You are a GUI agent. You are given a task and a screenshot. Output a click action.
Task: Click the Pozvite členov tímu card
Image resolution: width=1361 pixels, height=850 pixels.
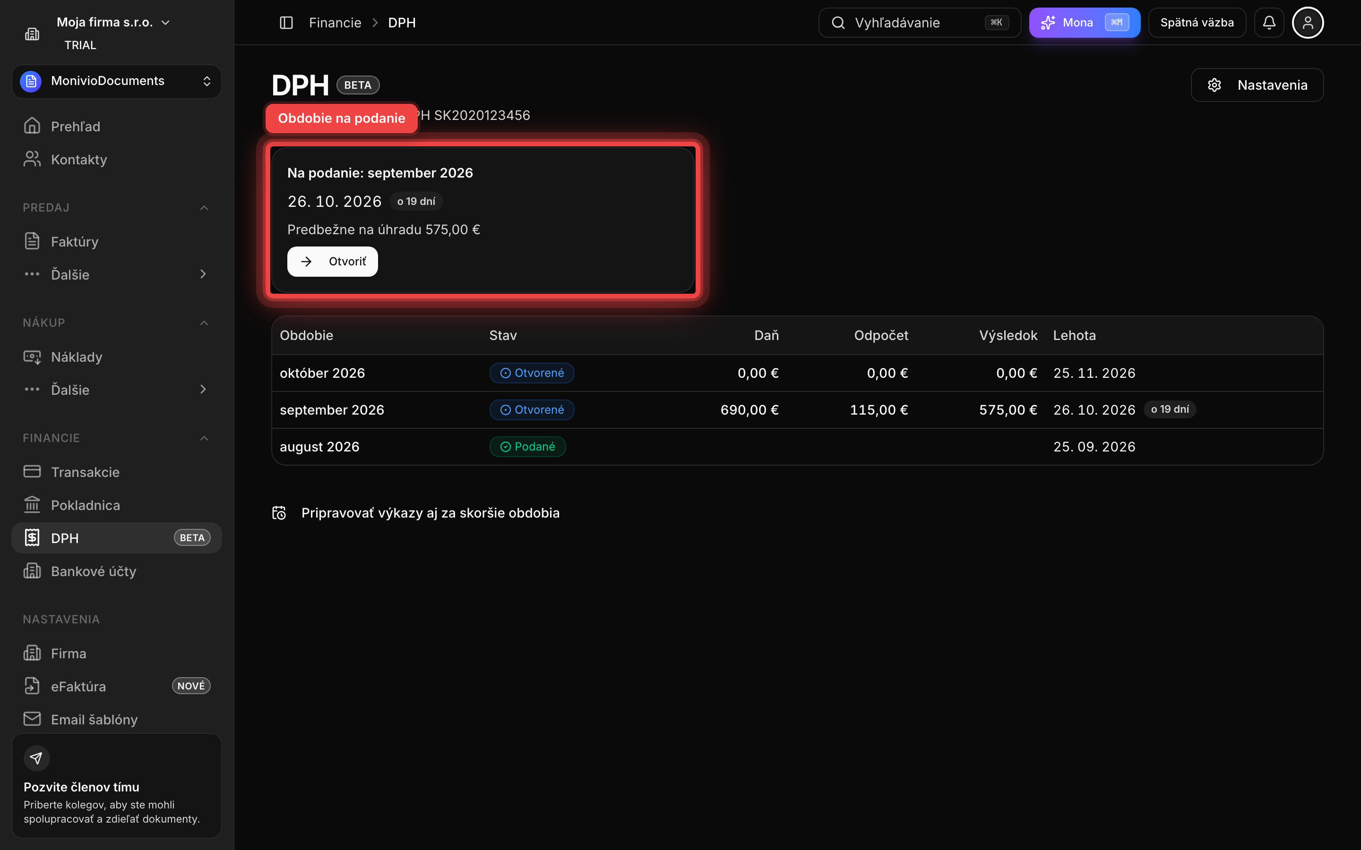(116, 785)
